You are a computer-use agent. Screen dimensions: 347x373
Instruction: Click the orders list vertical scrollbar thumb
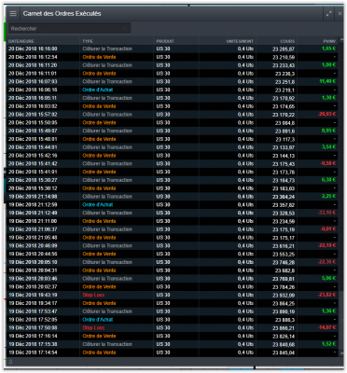click(341, 320)
